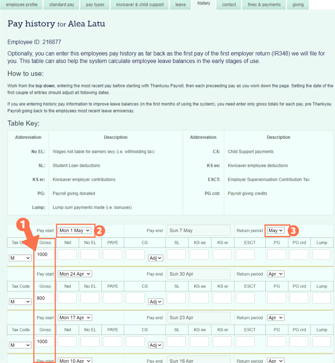Select the contact tab
This screenshot has height=363, width=335.
229,5
